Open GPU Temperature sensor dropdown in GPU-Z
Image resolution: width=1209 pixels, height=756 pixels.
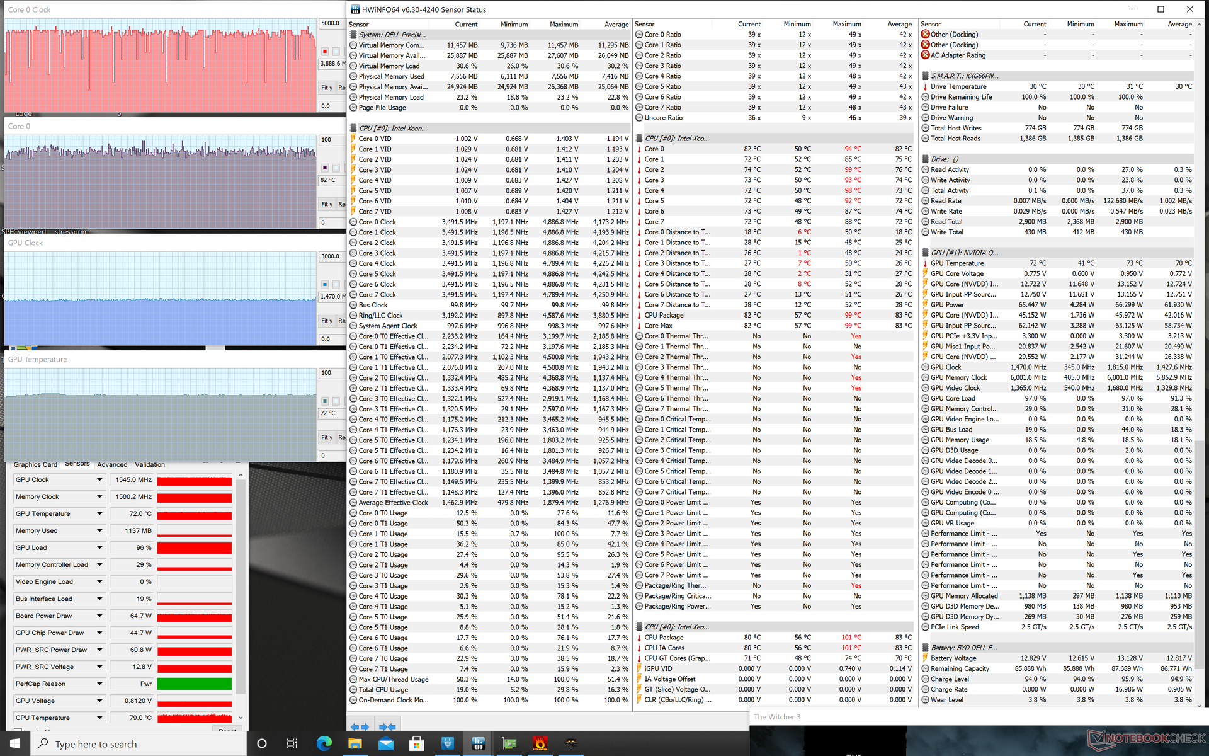click(99, 514)
